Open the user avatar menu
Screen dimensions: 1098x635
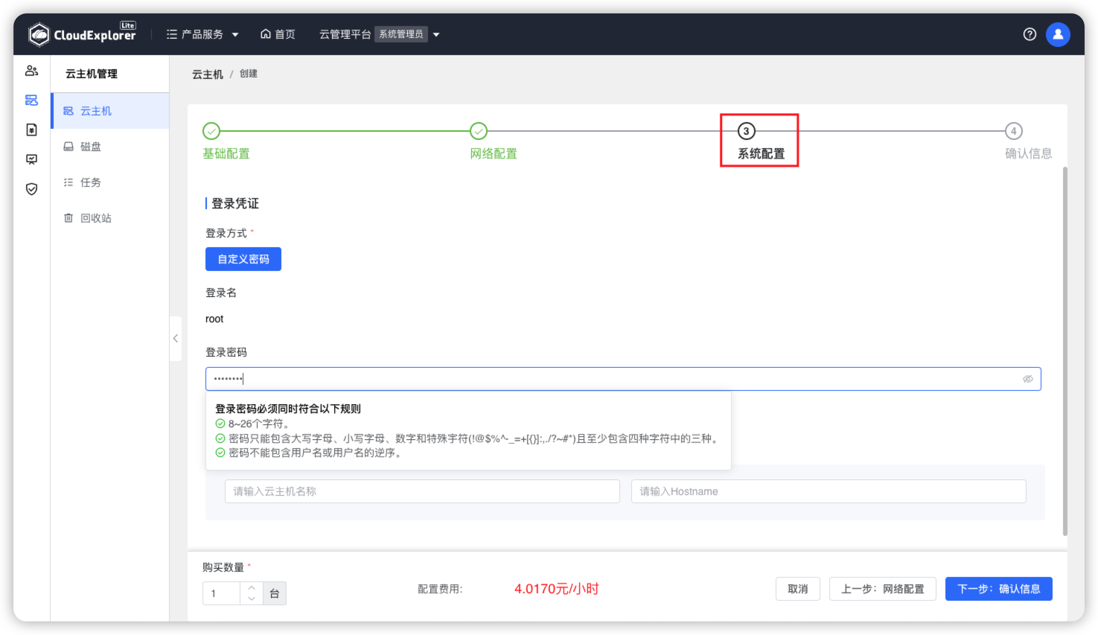click(1057, 35)
